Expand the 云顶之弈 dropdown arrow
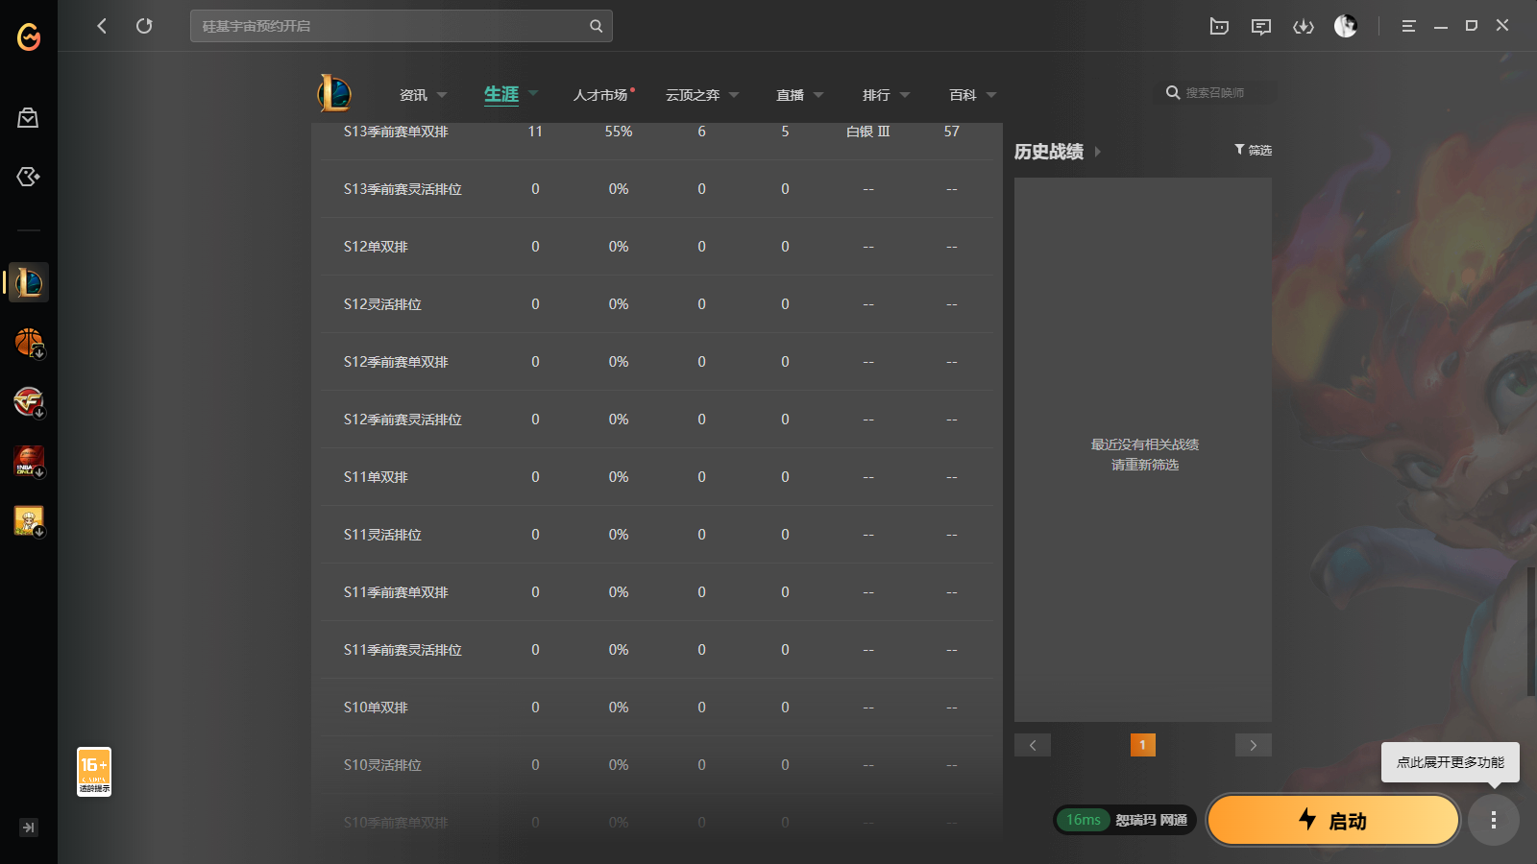This screenshot has width=1537, height=864. tap(734, 95)
